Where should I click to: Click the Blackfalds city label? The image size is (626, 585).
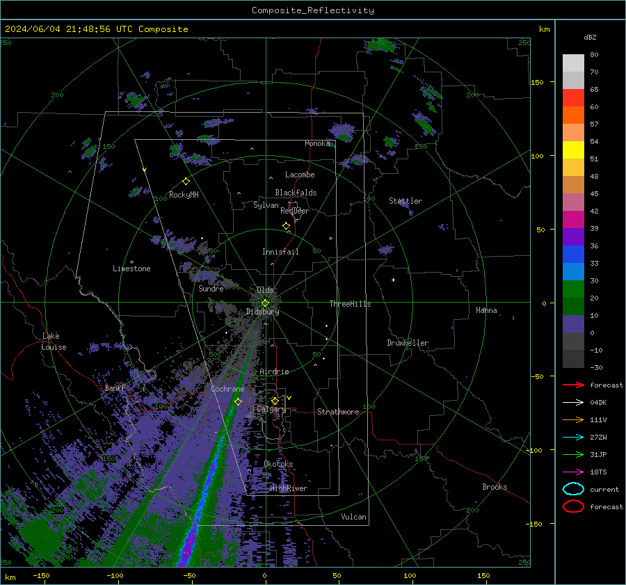(296, 193)
